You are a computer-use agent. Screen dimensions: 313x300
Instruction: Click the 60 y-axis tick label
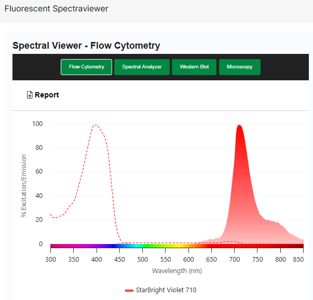tap(39, 172)
